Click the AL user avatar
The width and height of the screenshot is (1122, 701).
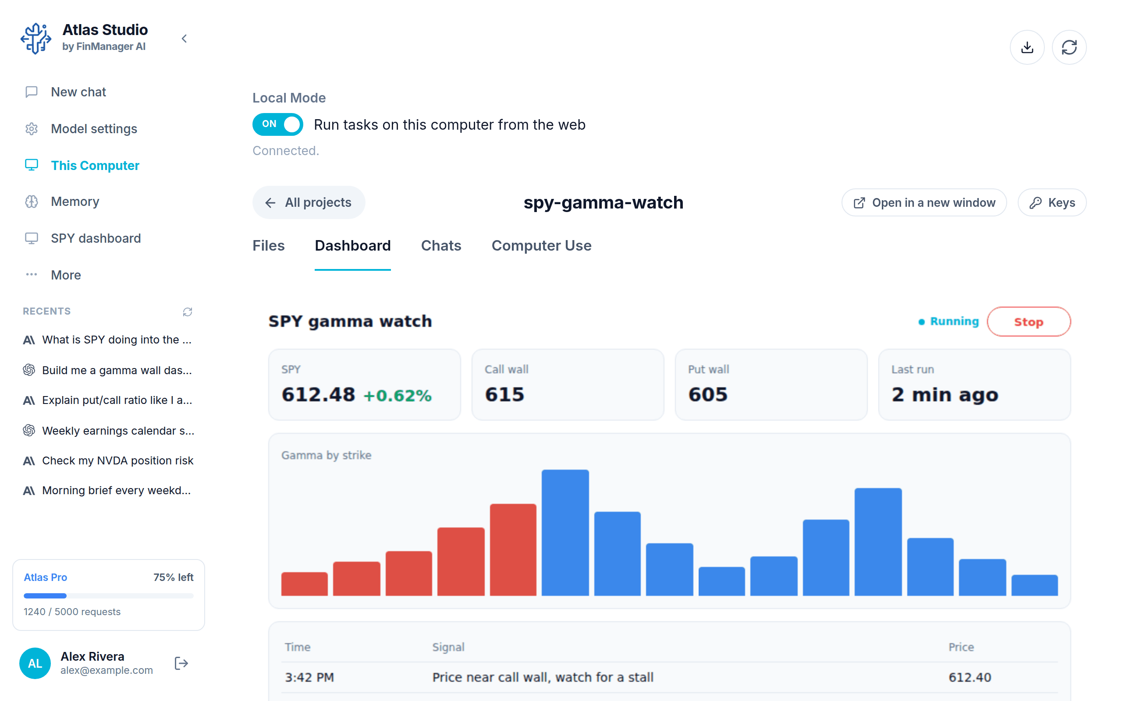coord(35,663)
